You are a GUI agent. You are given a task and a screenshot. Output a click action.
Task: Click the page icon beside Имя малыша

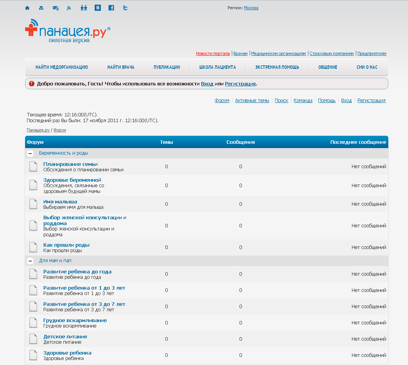point(33,204)
